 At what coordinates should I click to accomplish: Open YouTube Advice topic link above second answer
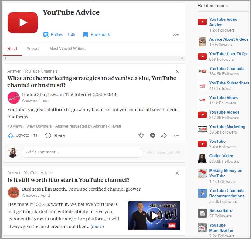click(x=38, y=173)
